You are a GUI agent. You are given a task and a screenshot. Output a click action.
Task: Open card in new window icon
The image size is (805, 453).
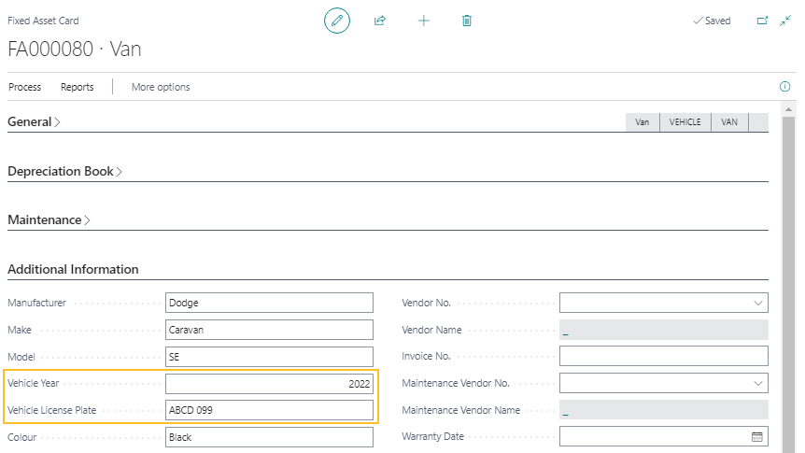(762, 21)
